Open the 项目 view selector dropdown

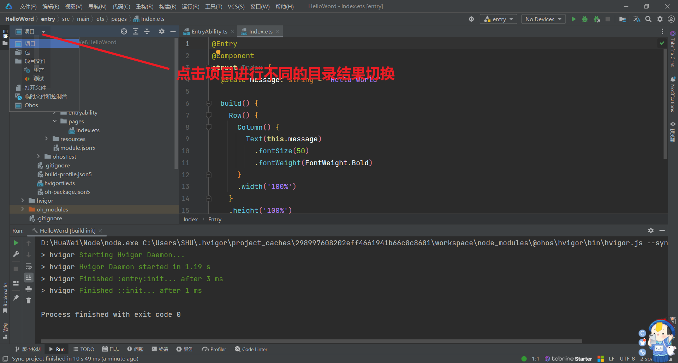tap(30, 31)
